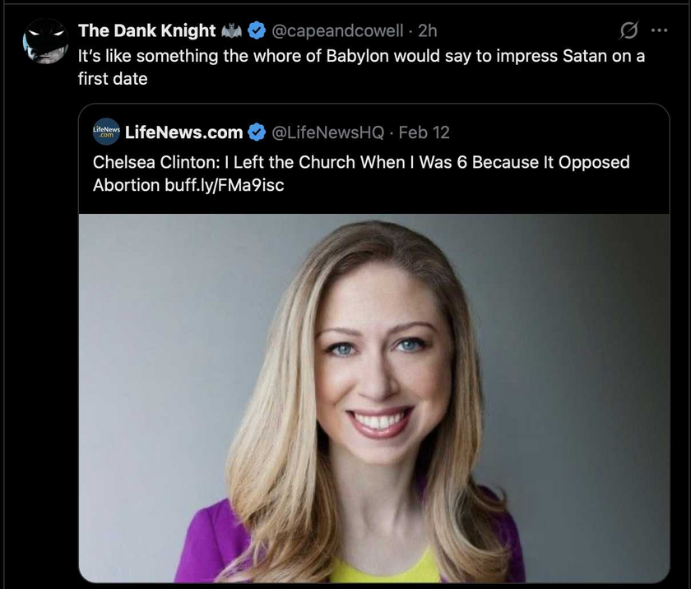This screenshot has width=691, height=589.
Task: Click the Grok explain icon
Action: [x=628, y=30]
